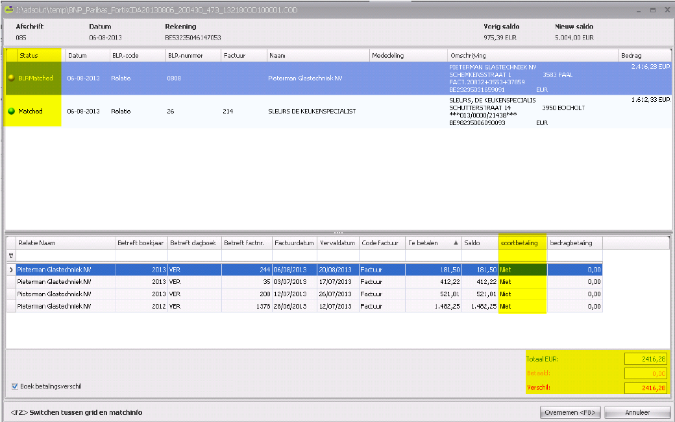Click the row selector arrow for invoice 244
The image size is (675, 422).
[x=10, y=269]
